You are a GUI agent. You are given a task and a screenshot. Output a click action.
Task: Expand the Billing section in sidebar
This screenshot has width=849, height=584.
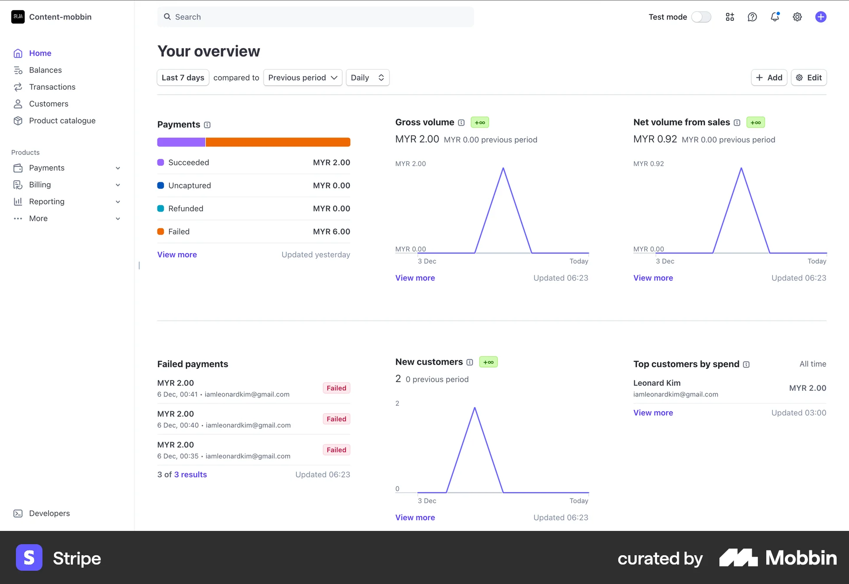click(40, 184)
